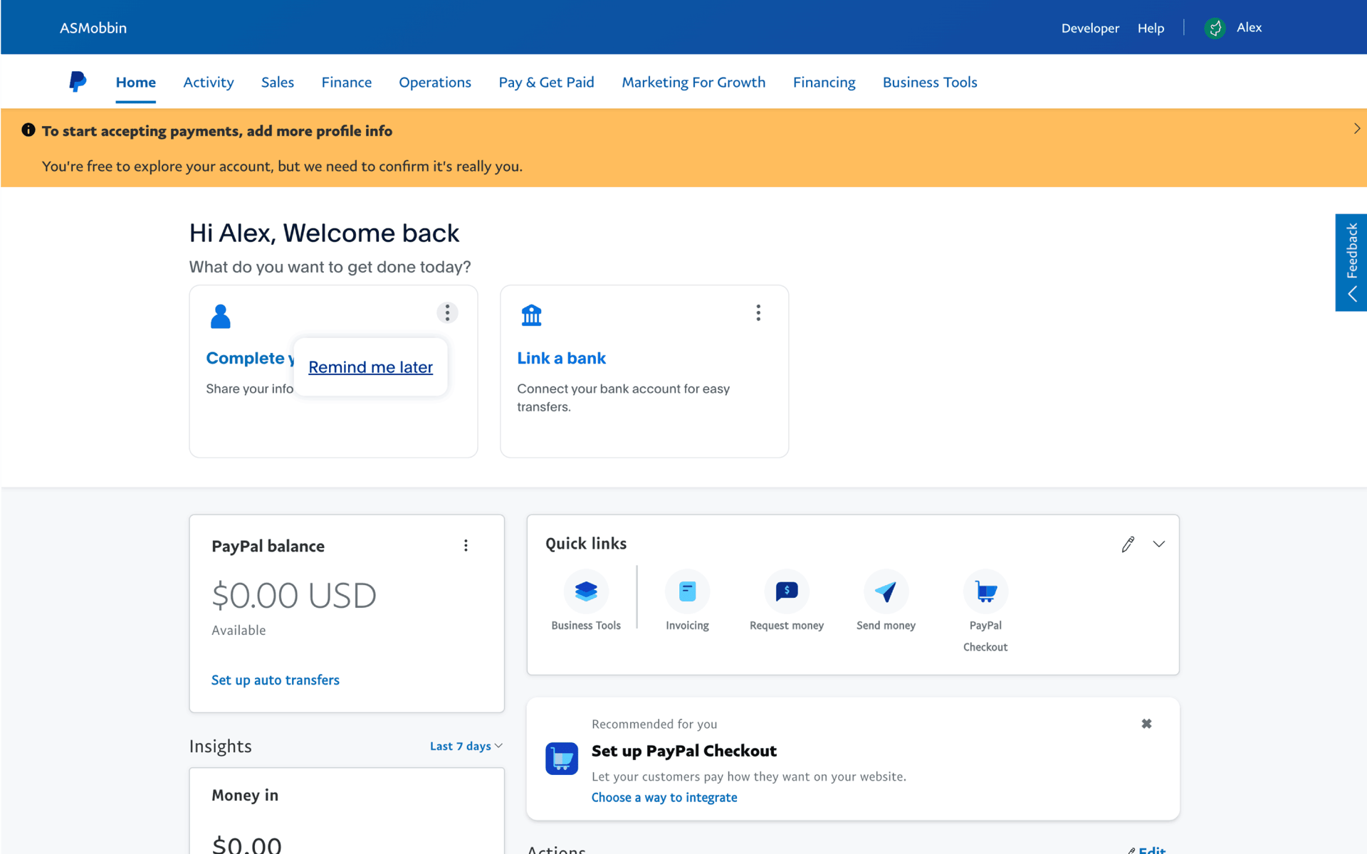Open the PayPal balance three-dot menu
Viewport: 1367px width, 854px height.
tap(466, 545)
